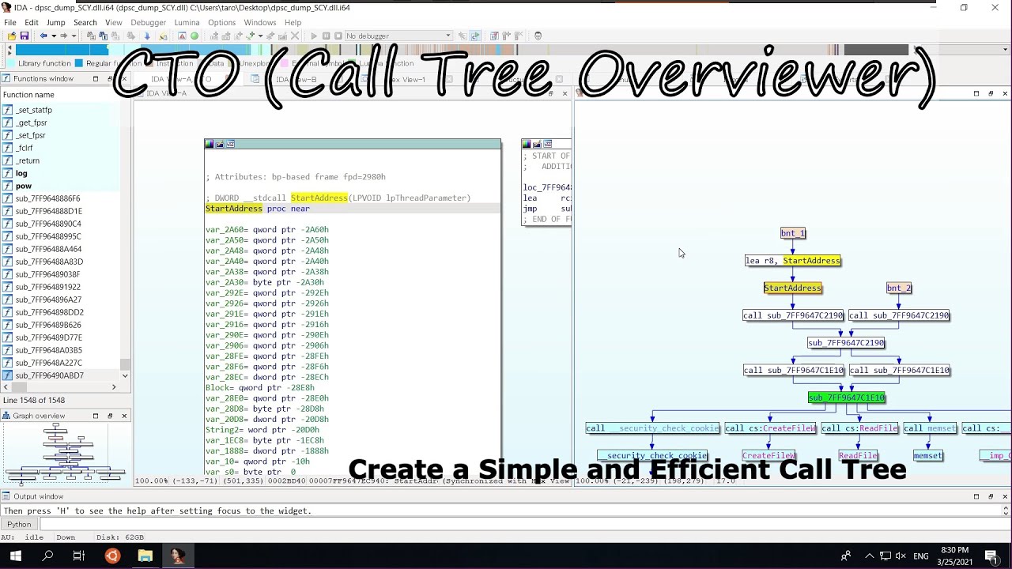Click StartAddress in the disassembly prototype

tap(319, 198)
